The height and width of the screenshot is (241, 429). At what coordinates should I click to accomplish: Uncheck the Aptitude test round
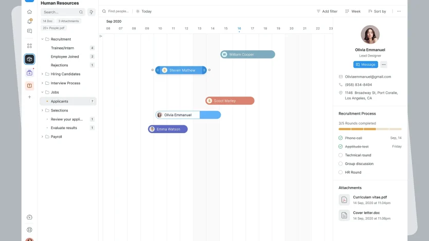341,146
